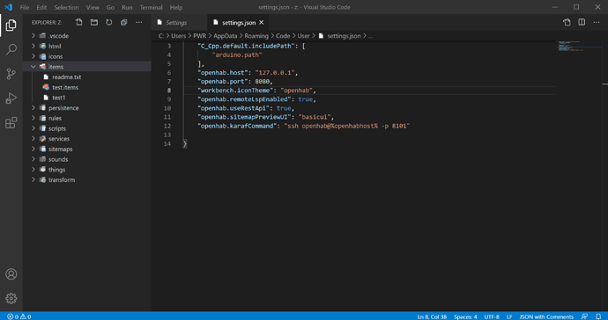The width and height of the screenshot is (608, 320).
Task: Click Open Settings UI icon in editor toolbar
Action: 567,23
